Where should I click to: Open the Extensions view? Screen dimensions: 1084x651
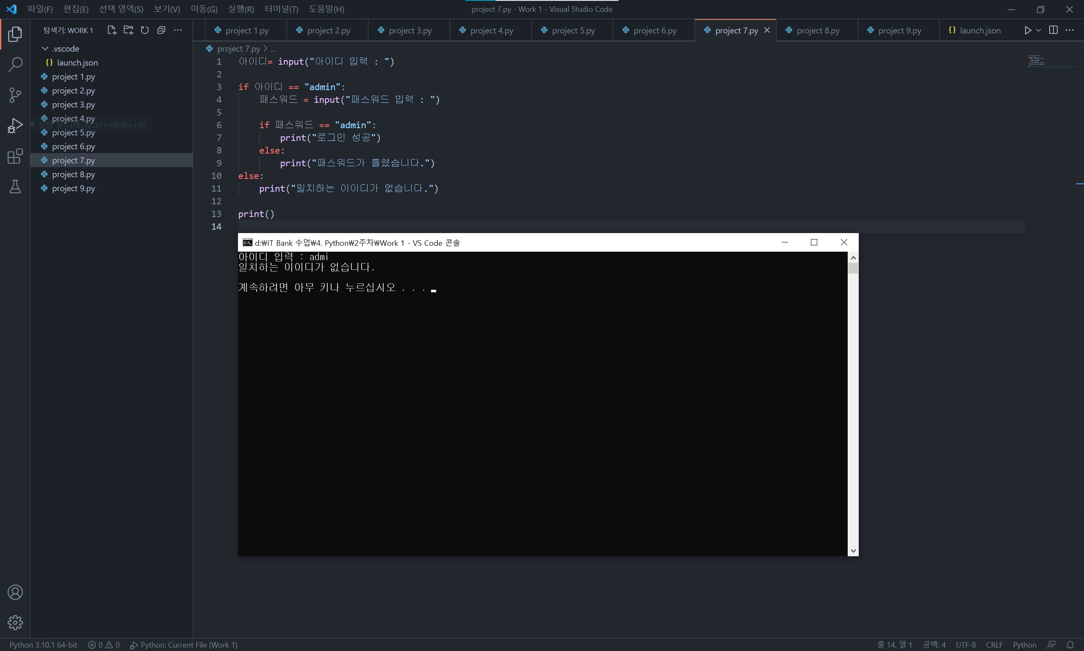click(15, 156)
